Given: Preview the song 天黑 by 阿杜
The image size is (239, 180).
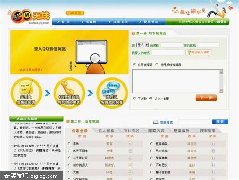Looking at the screenshot, I should pos(130,172).
